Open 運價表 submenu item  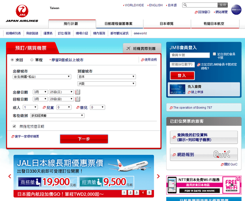pyautogui.click(x=48, y=33)
